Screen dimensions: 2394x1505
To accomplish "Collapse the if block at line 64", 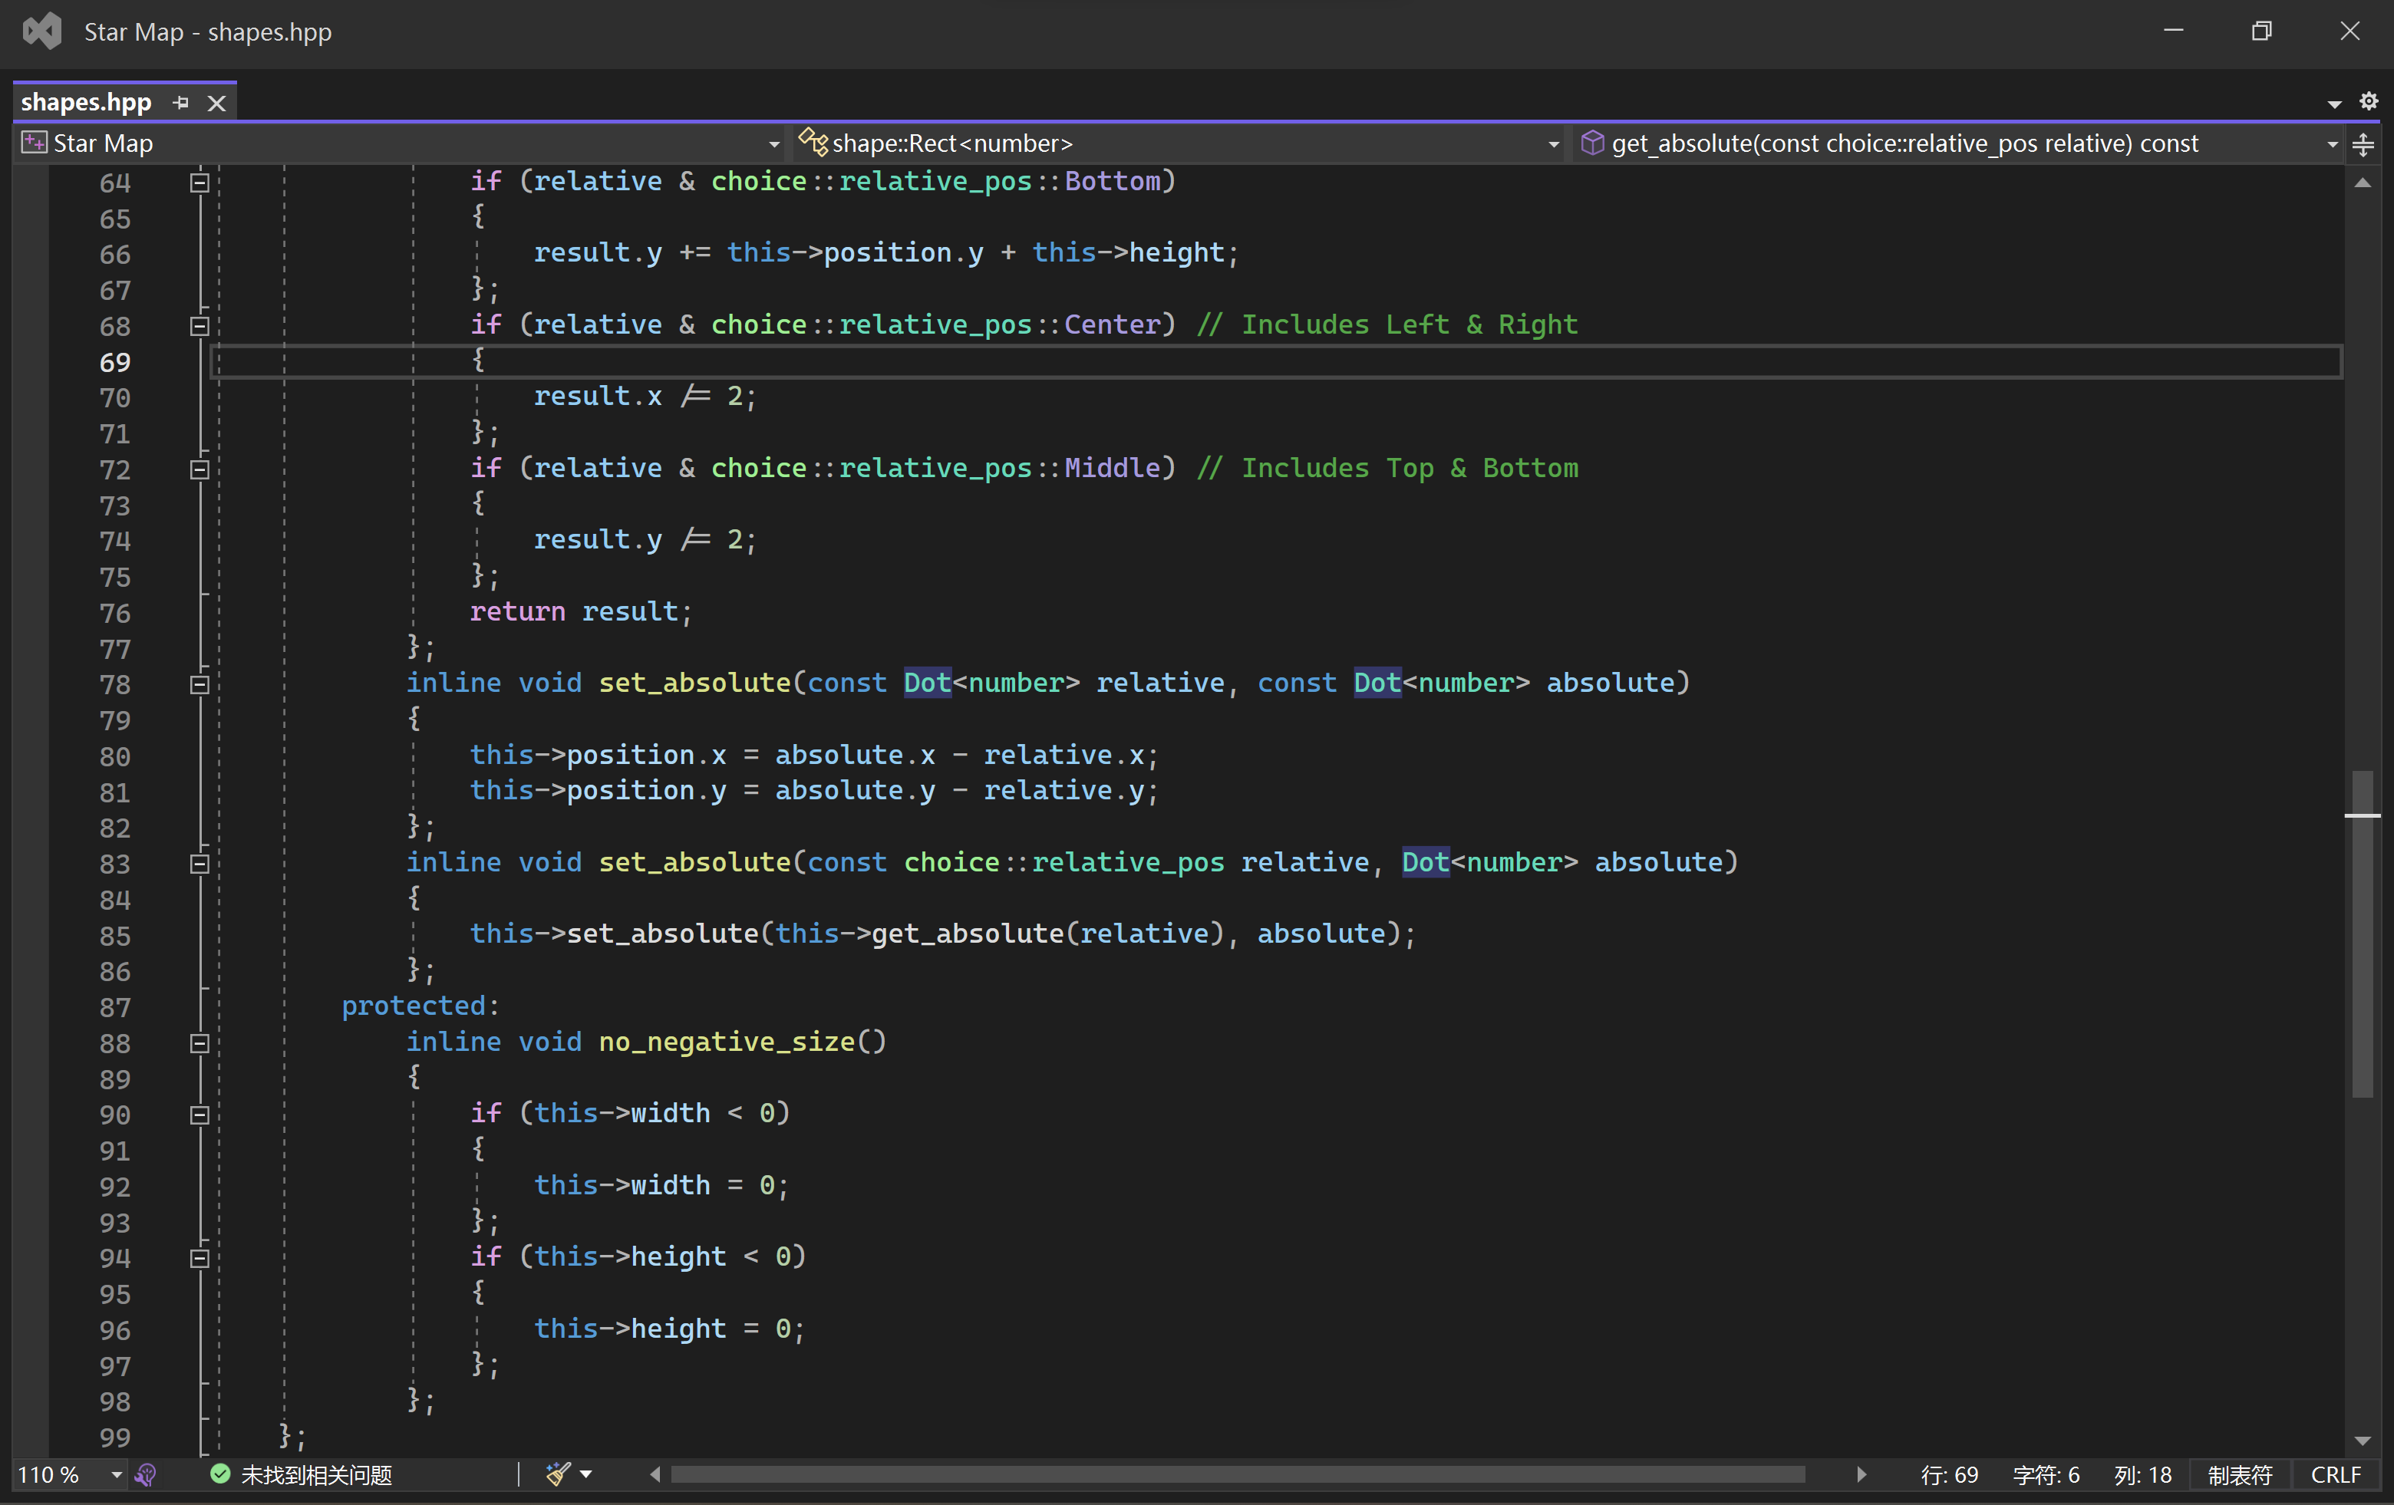I will tap(199, 182).
